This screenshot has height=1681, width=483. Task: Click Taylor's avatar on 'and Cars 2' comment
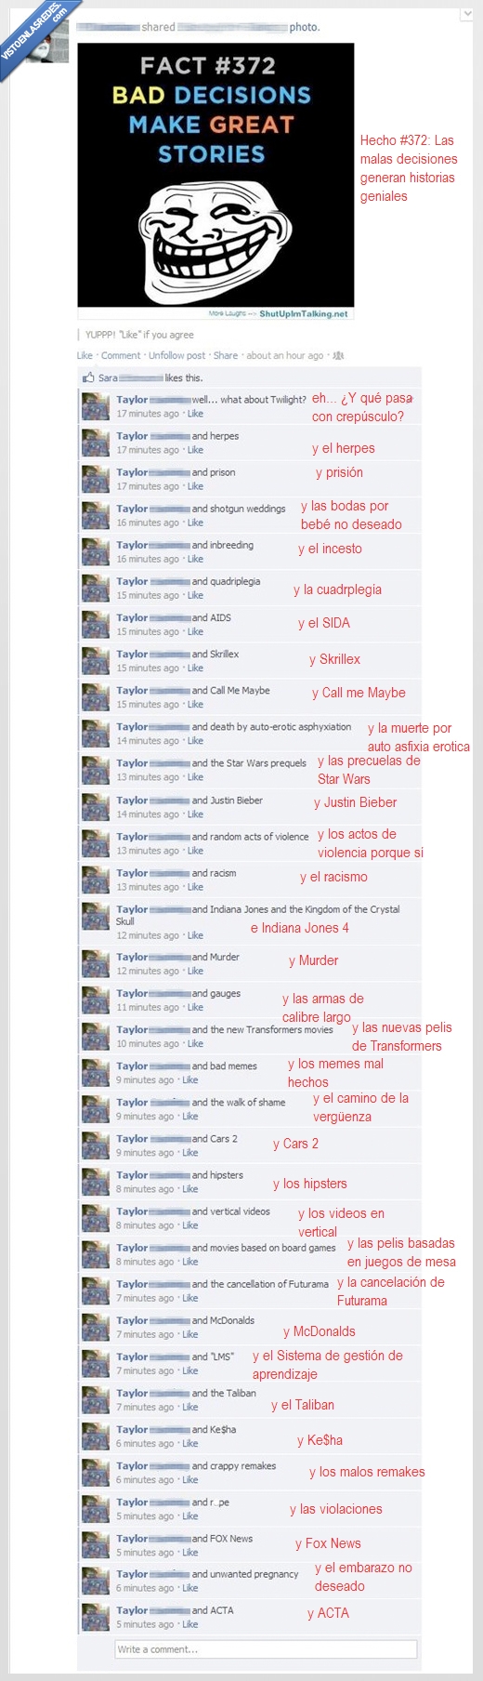coord(96,1145)
